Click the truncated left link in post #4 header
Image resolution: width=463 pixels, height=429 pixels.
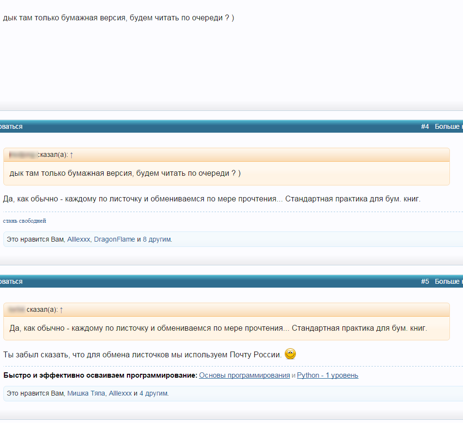click(x=11, y=127)
